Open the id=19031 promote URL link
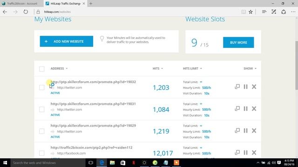This screenshot has height=167, width=298. (93, 104)
